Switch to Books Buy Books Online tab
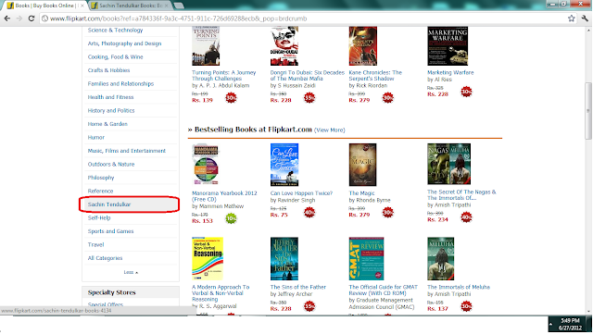 click(45, 6)
